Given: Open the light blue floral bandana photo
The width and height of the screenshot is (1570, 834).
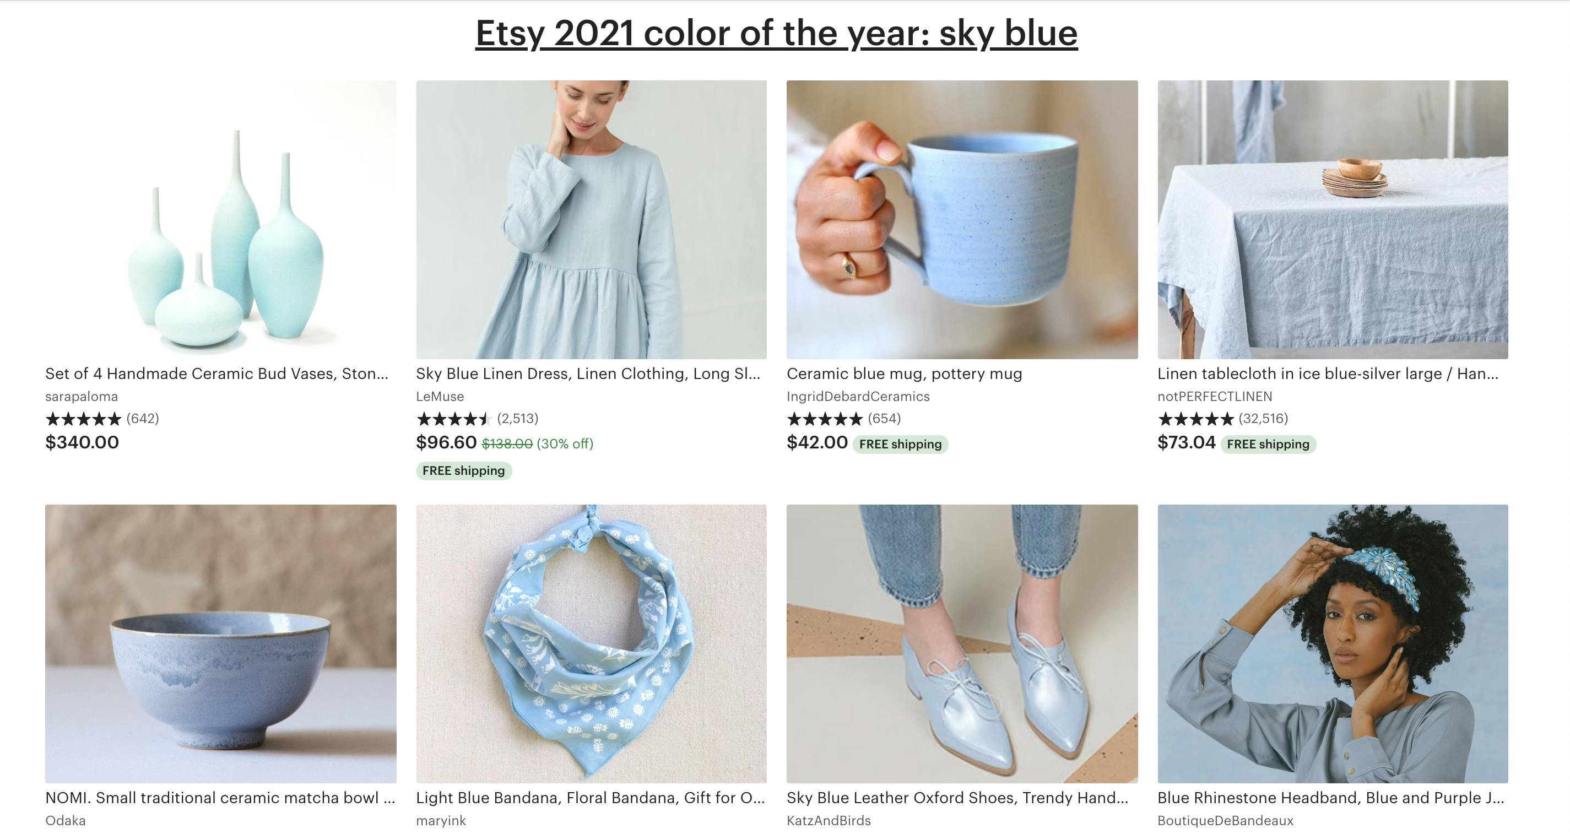Looking at the screenshot, I should tap(591, 643).
